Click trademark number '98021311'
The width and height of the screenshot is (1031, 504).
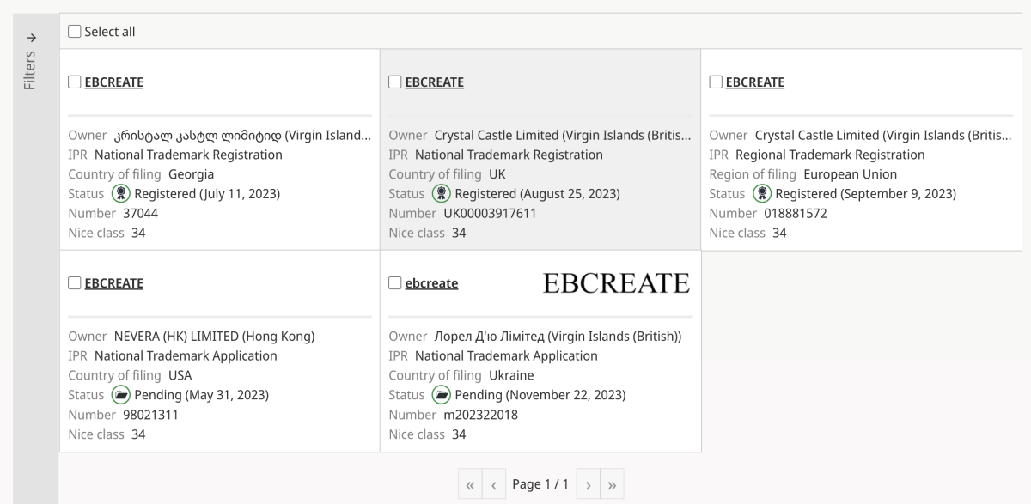tap(150, 415)
